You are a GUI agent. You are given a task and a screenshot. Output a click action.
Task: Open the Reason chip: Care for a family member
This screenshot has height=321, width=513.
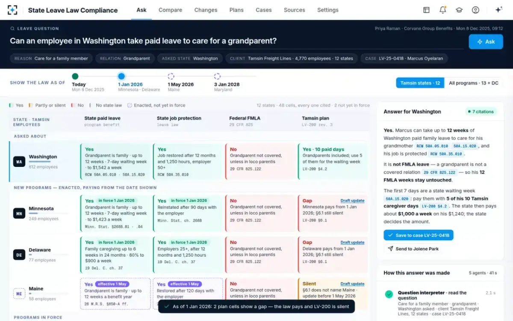click(51, 58)
